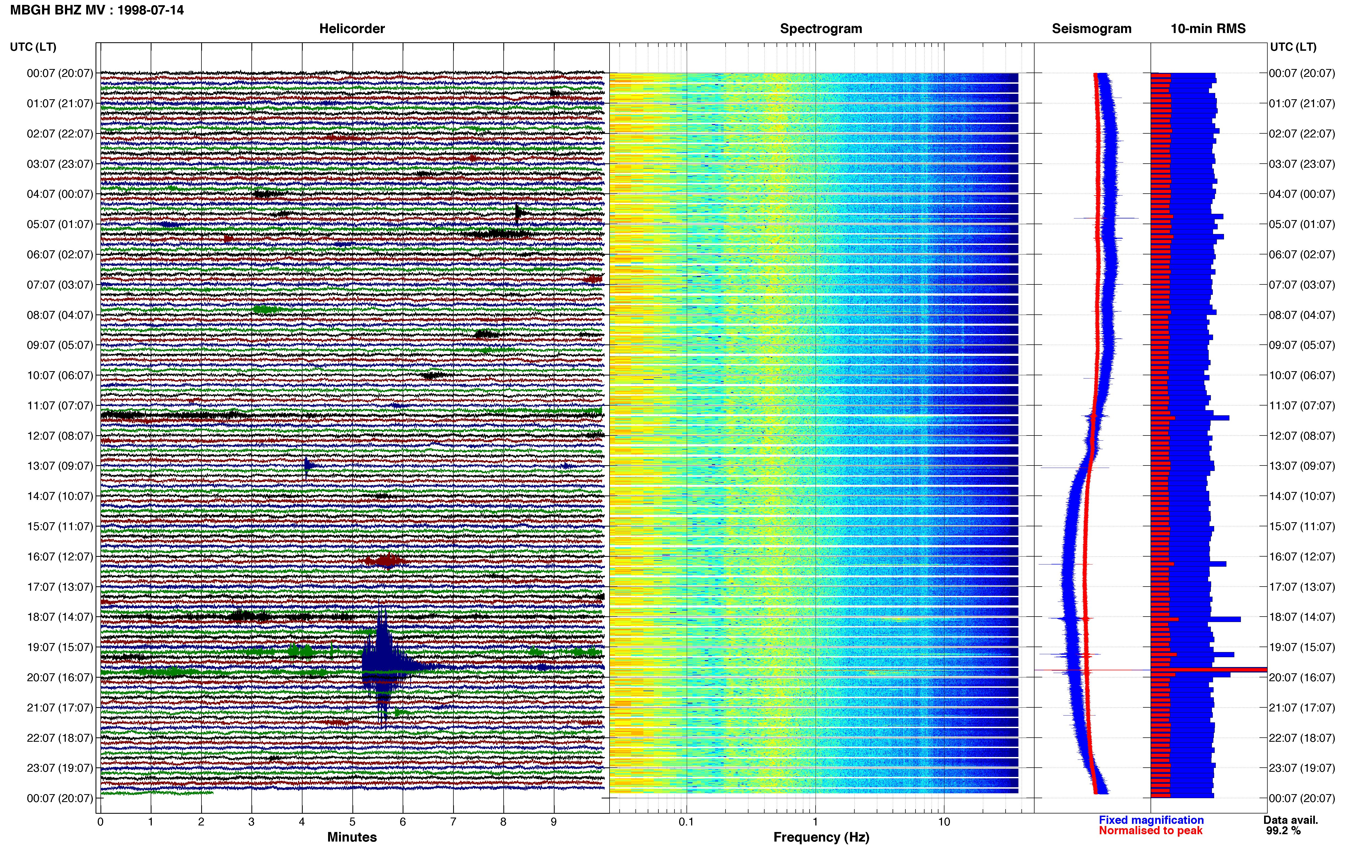Click left time label '01:07 (21:07)'
The width and height of the screenshot is (1370, 856).
[x=60, y=103]
